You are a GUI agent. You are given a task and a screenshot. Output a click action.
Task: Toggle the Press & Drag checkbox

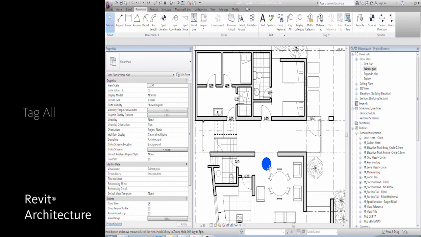tap(384, 232)
